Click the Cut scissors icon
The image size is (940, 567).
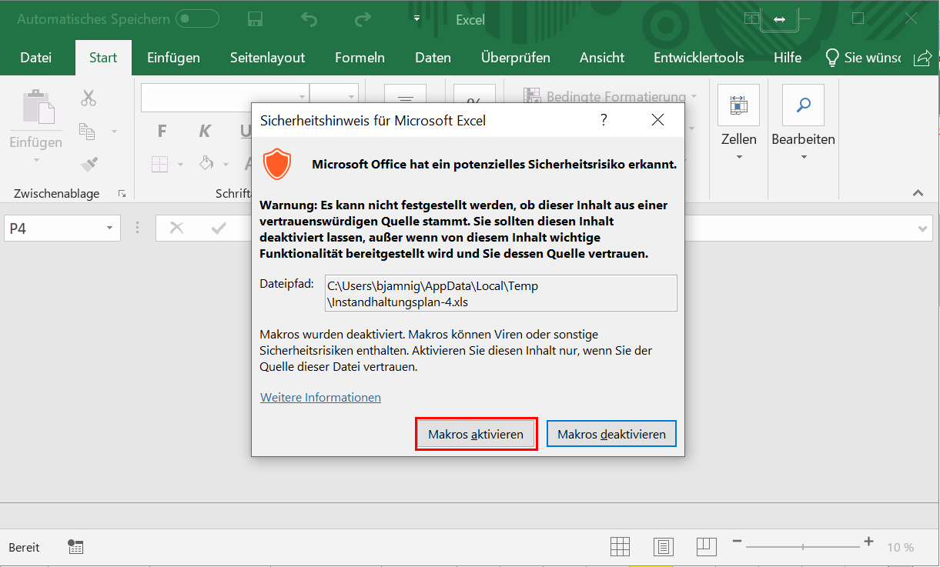(89, 98)
